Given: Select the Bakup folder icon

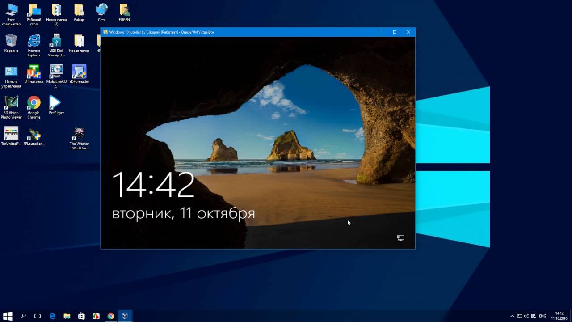Looking at the screenshot, I should (79, 13).
